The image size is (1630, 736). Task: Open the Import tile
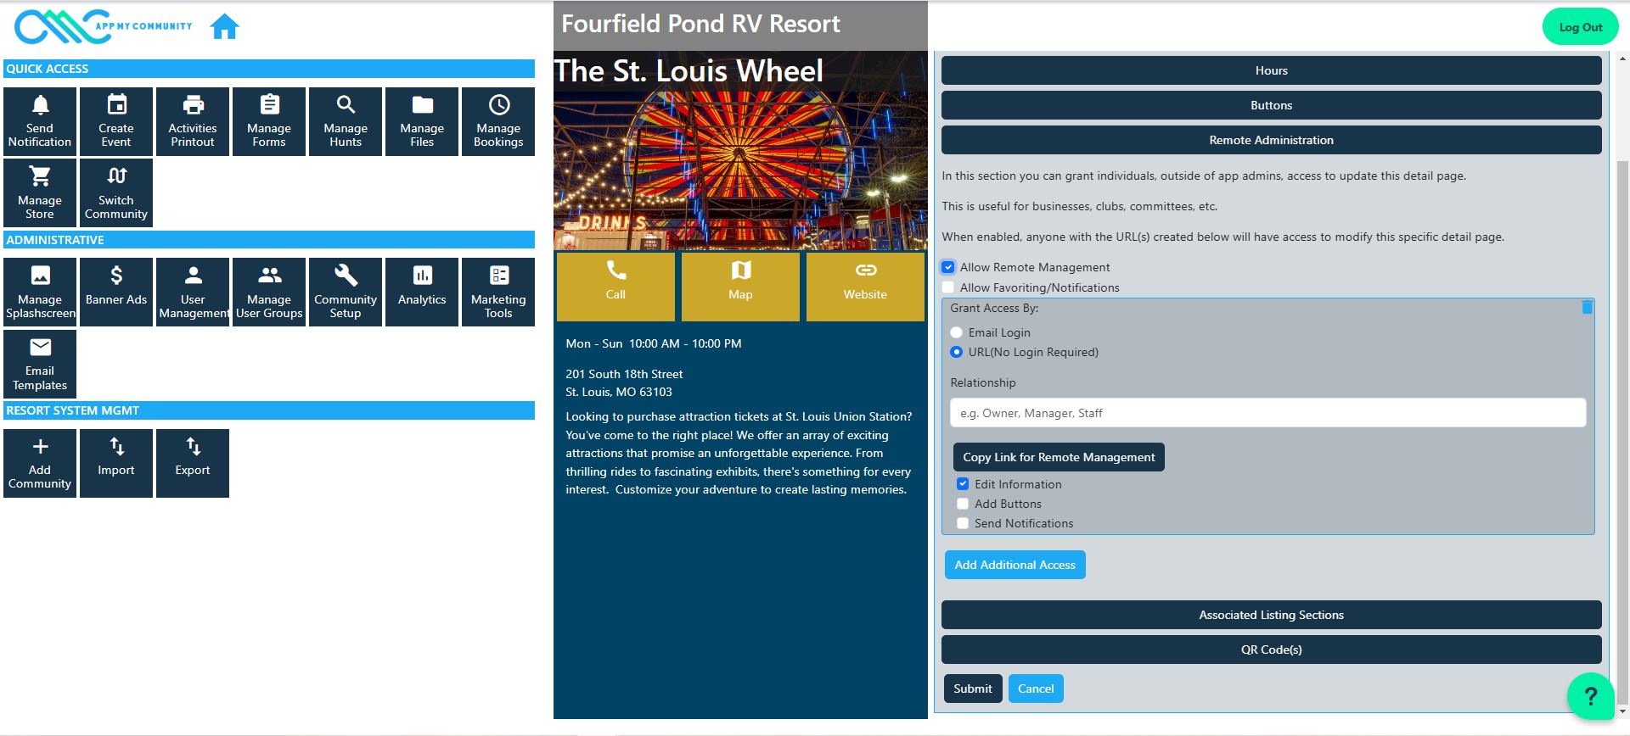(x=116, y=463)
